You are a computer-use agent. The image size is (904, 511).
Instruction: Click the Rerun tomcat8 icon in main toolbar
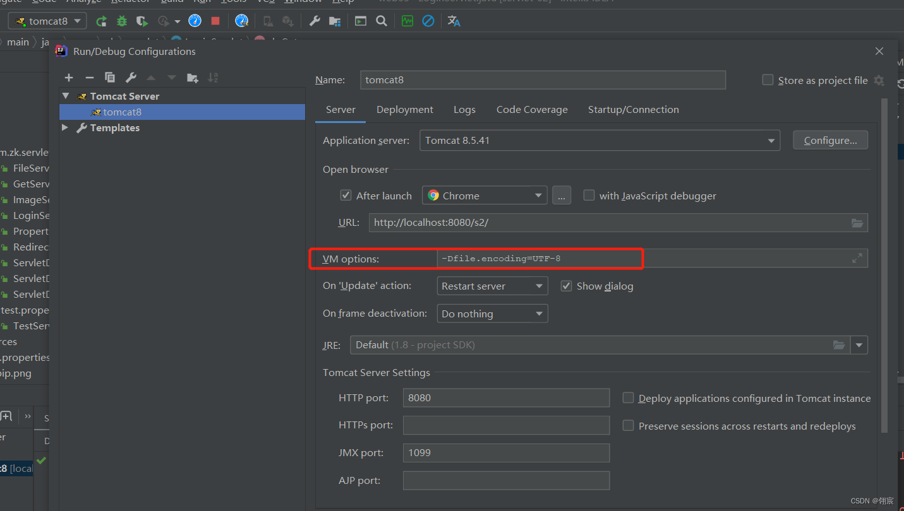click(x=101, y=21)
